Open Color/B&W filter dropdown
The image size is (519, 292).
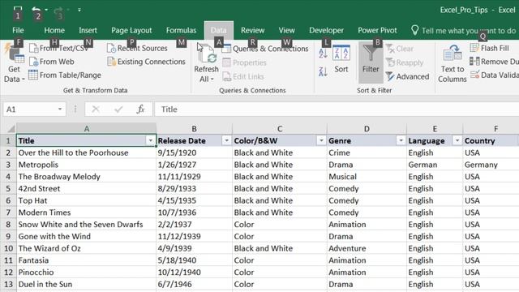[321, 140]
